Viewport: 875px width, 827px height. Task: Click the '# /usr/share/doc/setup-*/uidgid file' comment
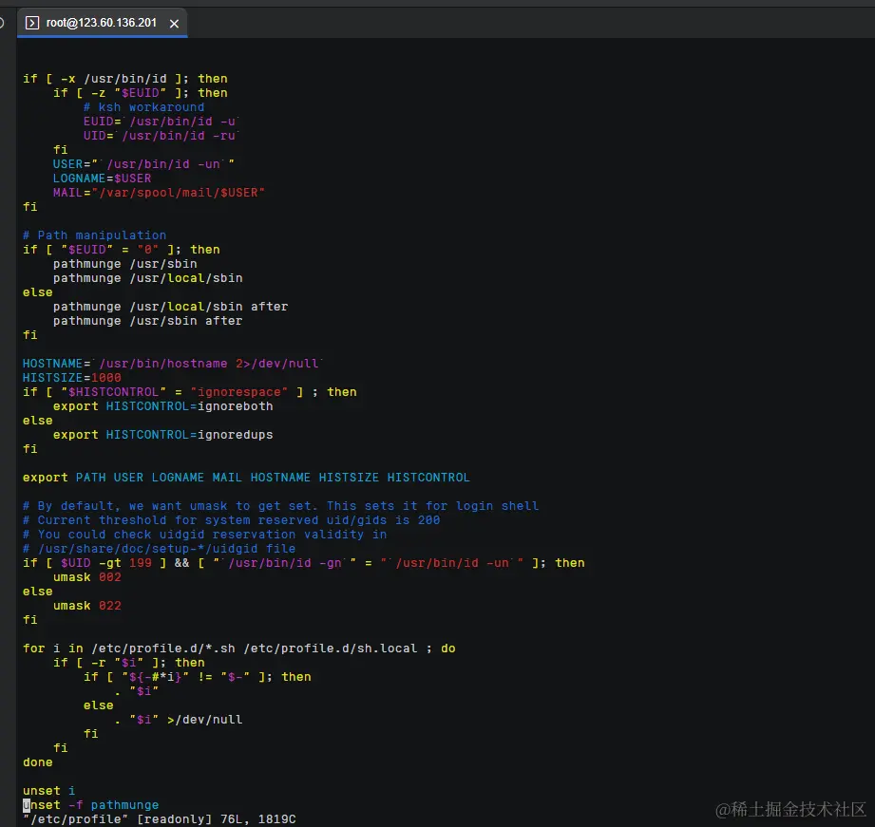[x=159, y=549]
